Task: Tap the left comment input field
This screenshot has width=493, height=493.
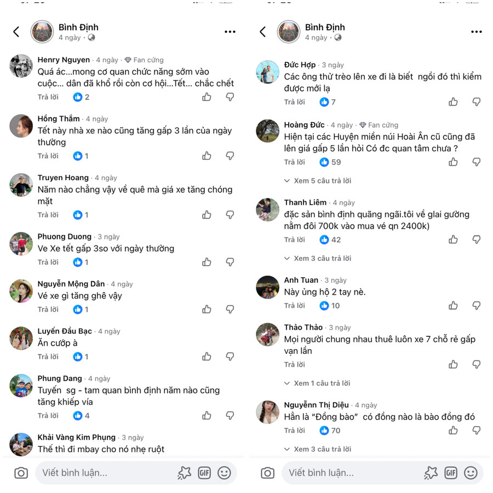Action: [104, 473]
